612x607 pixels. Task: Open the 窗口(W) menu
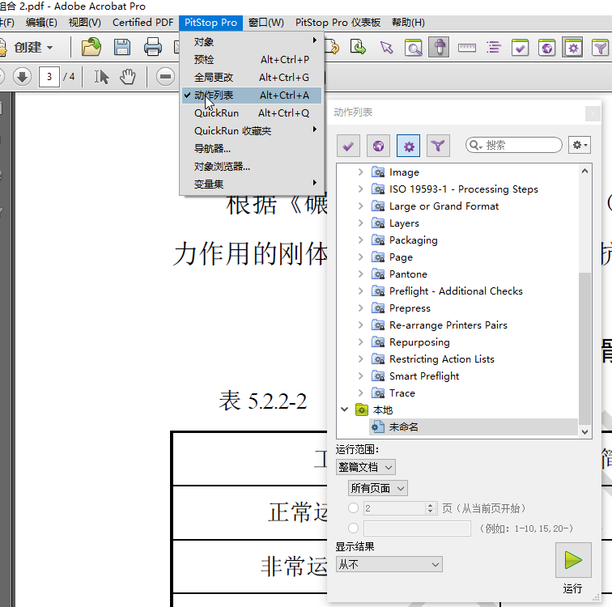266,23
